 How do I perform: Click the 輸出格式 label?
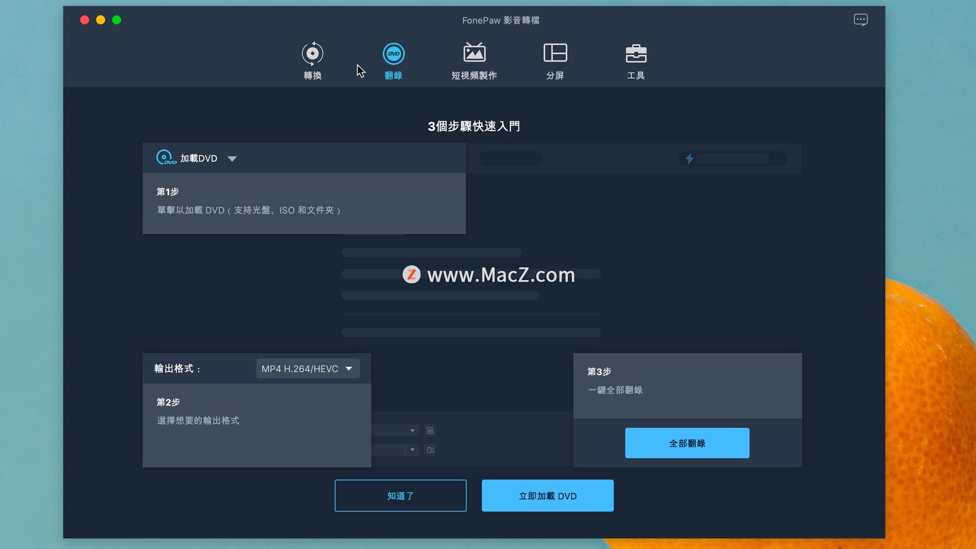(177, 369)
